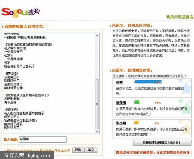
Task: Click the heading 赵丽华，您的总体评价
Action: coord(132,25)
